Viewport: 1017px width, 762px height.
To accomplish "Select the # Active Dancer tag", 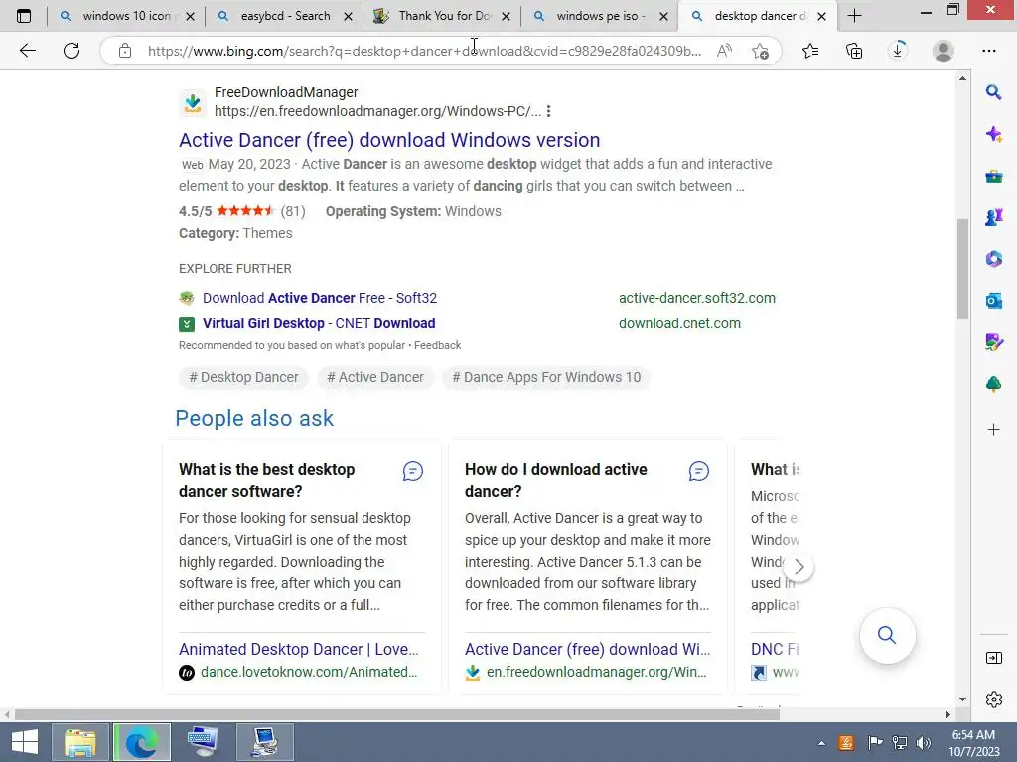I will click(x=374, y=377).
